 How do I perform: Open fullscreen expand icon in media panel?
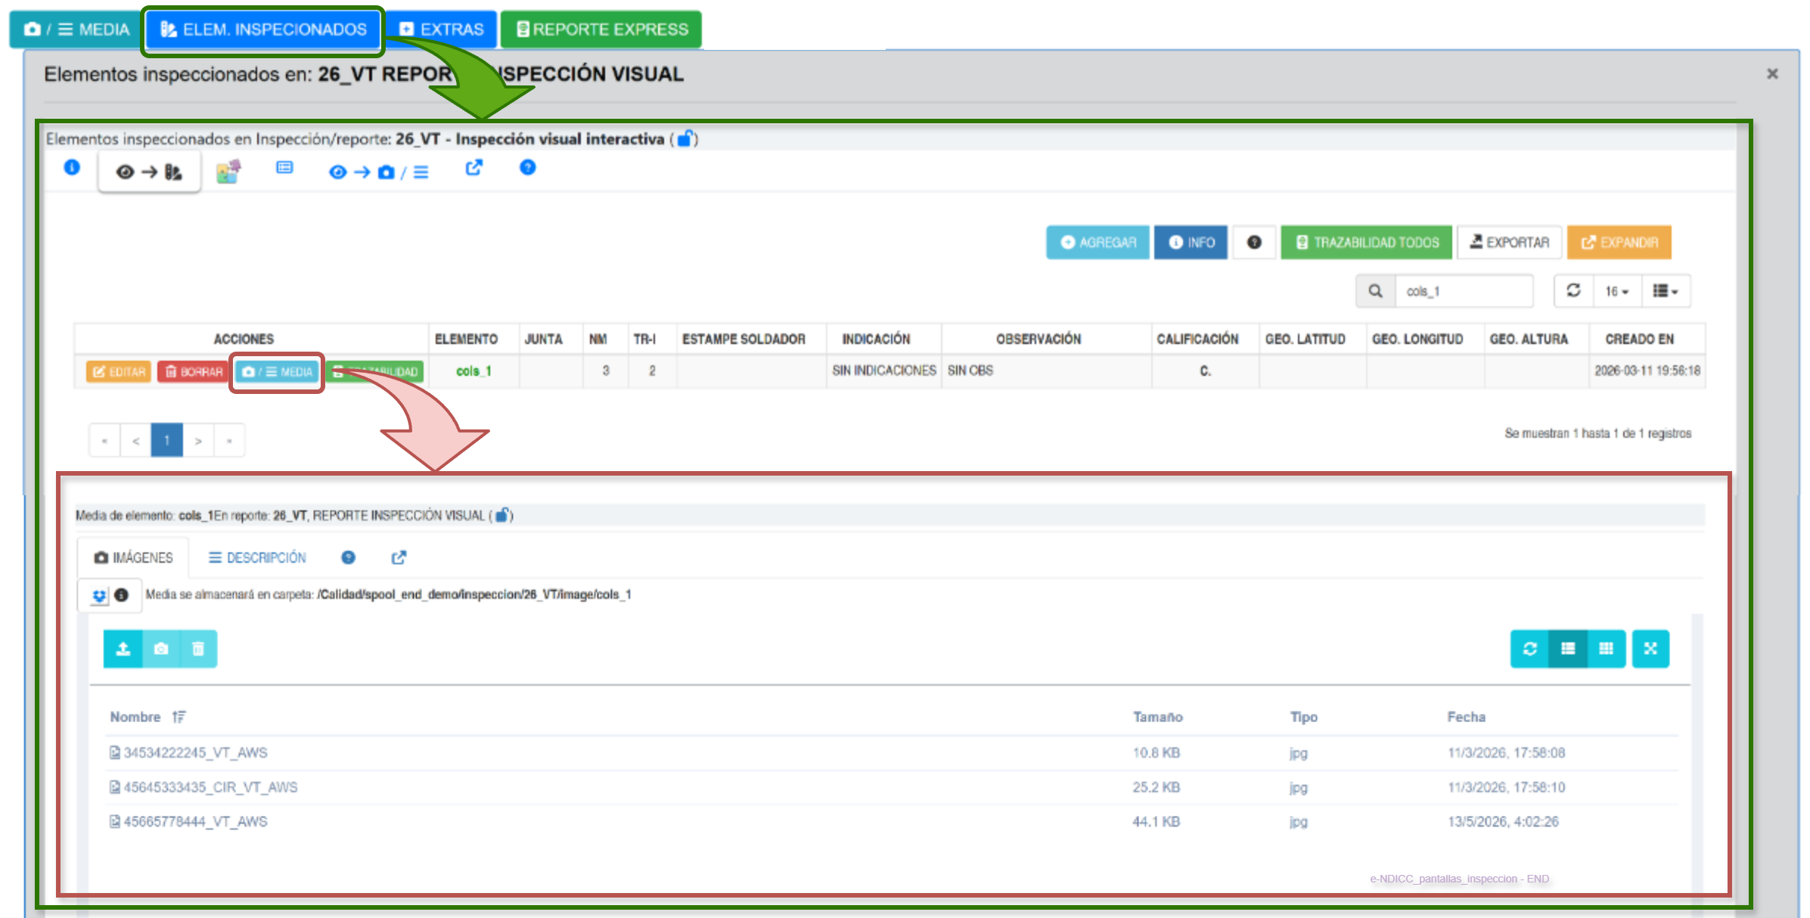(x=1650, y=649)
